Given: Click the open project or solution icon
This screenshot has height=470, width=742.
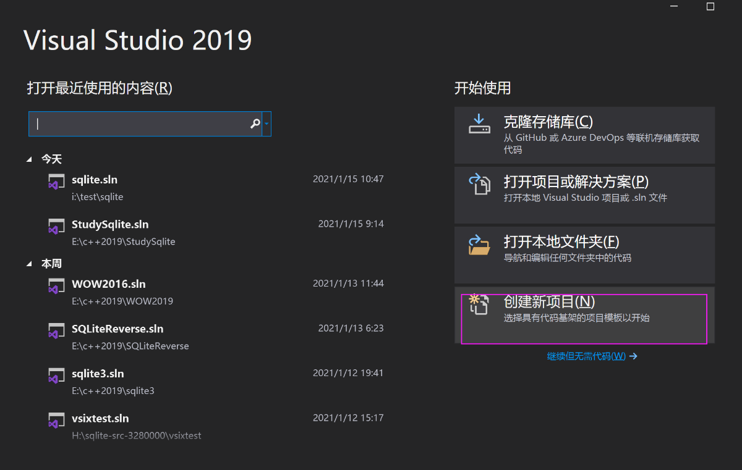Looking at the screenshot, I should [x=479, y=183].
